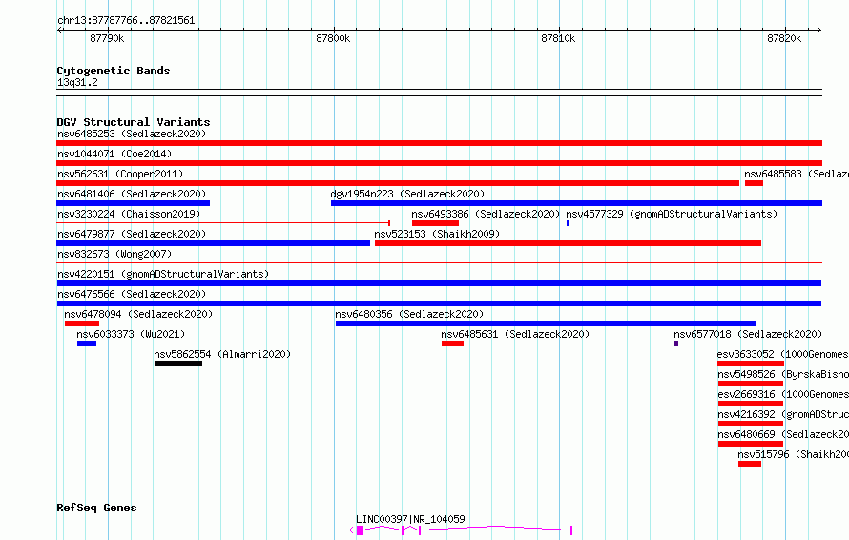The height and width of the screenshot is (540, 849).
Task: Open the nsv5498526 ByrskaBishop label
Action: point(783,374)
